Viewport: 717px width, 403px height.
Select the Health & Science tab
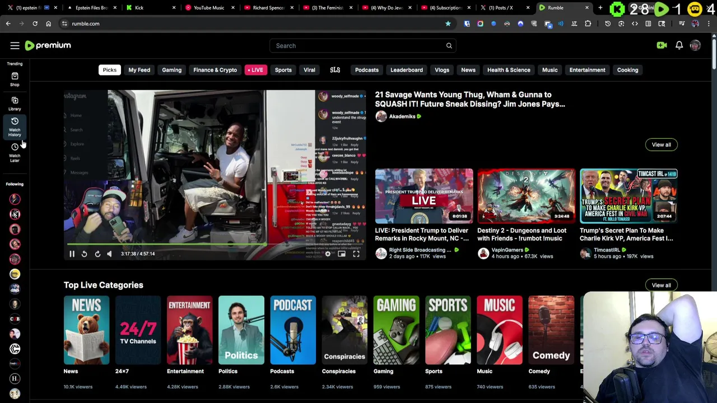(509, 70)
